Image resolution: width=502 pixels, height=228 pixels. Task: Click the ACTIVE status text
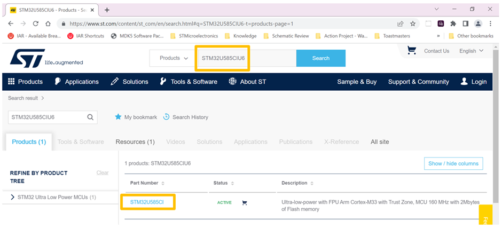click(x=224, y=203)
